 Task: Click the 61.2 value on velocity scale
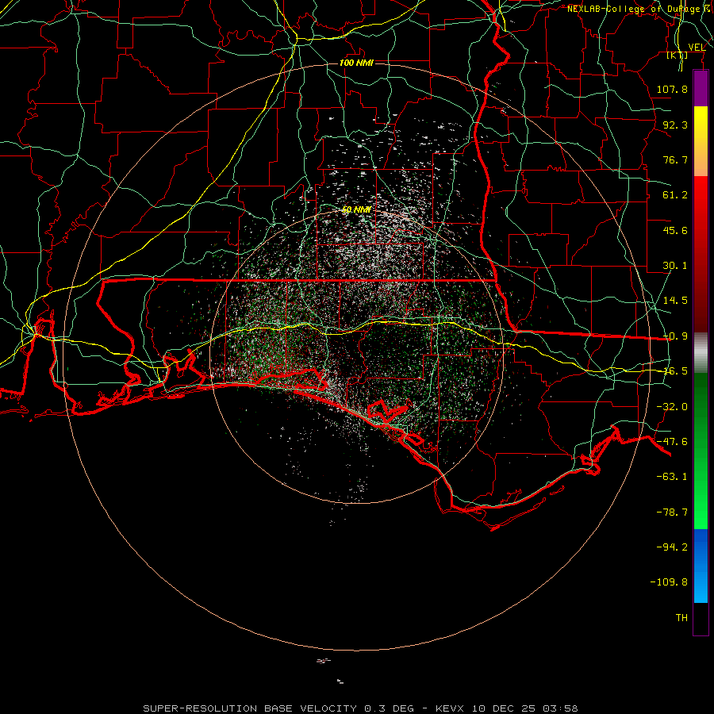pos(675,195)
